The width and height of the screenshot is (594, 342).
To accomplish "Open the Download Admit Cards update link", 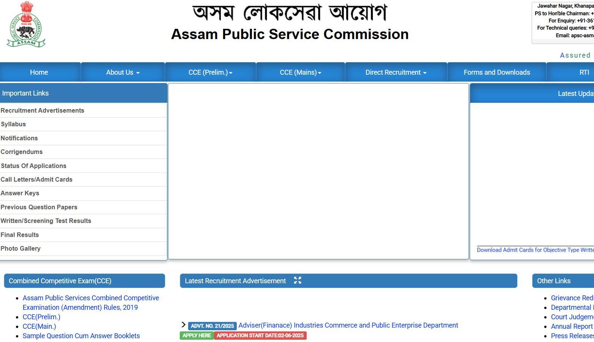I will pos(535,250).
